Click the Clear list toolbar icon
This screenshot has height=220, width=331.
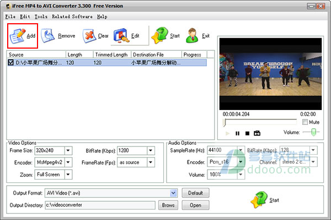point(89,36)
